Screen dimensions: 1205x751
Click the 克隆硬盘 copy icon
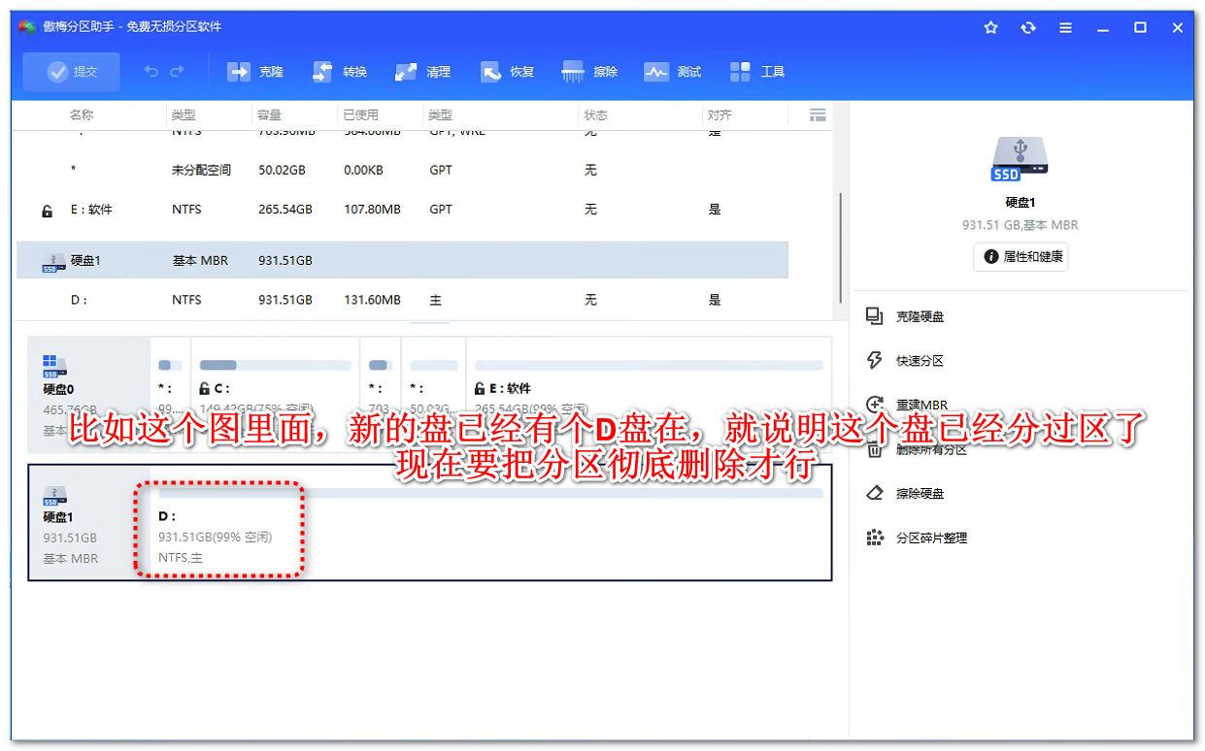click(874, 316)
